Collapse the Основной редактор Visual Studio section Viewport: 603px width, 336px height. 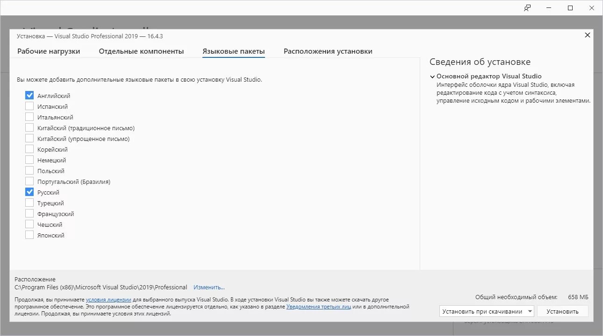click(x=432, y=76)
